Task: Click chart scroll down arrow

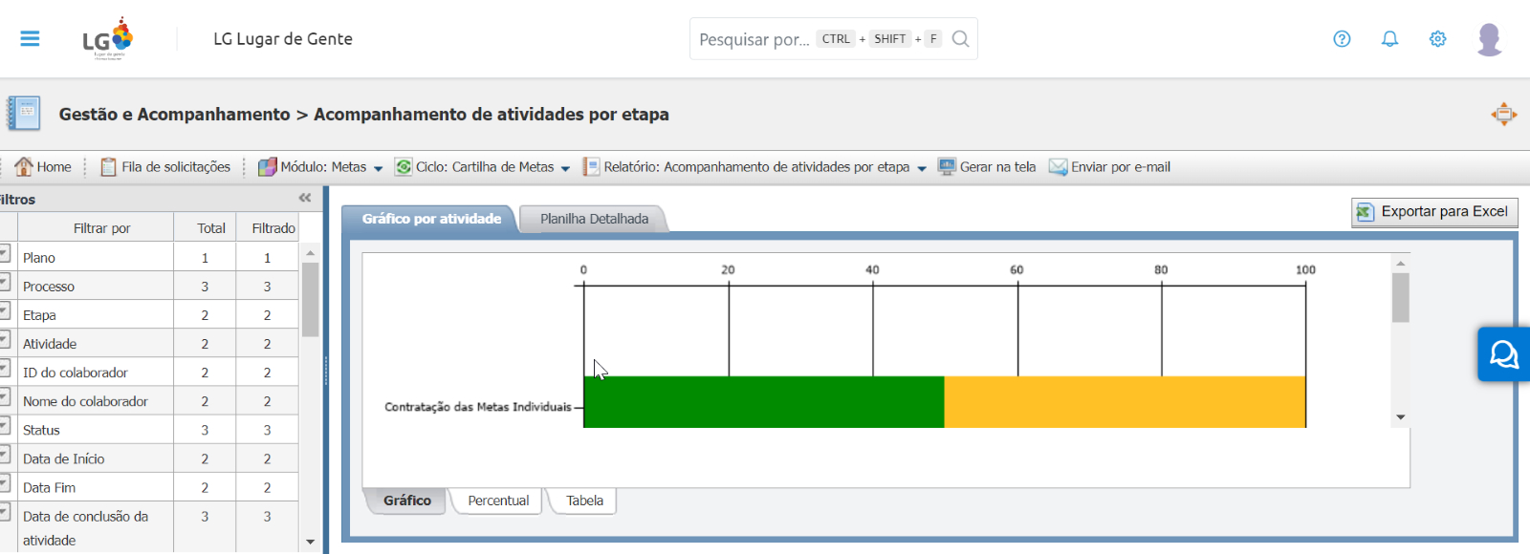Action: pyautogui.click(x=1401, y=417)
